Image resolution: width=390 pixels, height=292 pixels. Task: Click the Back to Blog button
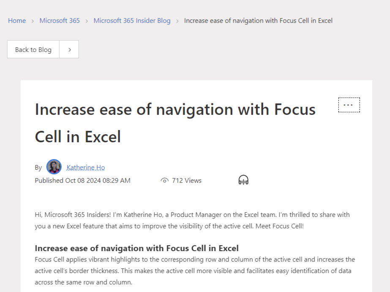click(x=33, y=49)
